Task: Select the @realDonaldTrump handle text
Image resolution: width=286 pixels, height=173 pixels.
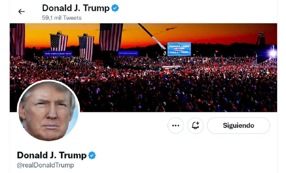Action: (x=46, y=165)
